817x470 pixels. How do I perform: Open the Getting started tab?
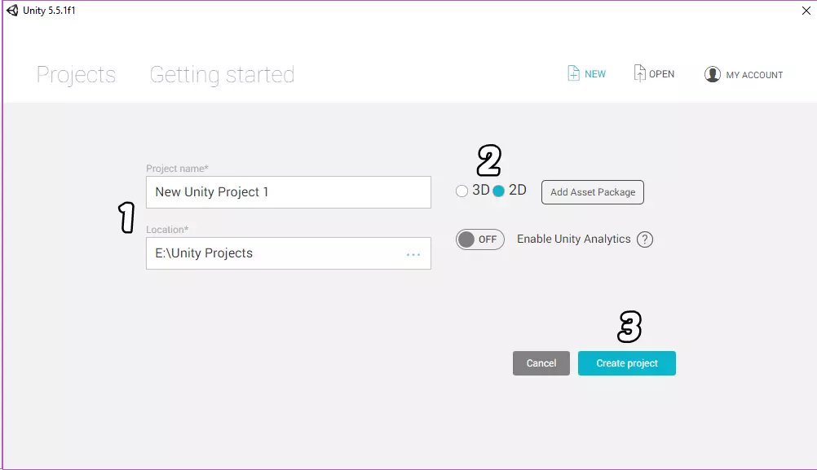tap(222, 75)
